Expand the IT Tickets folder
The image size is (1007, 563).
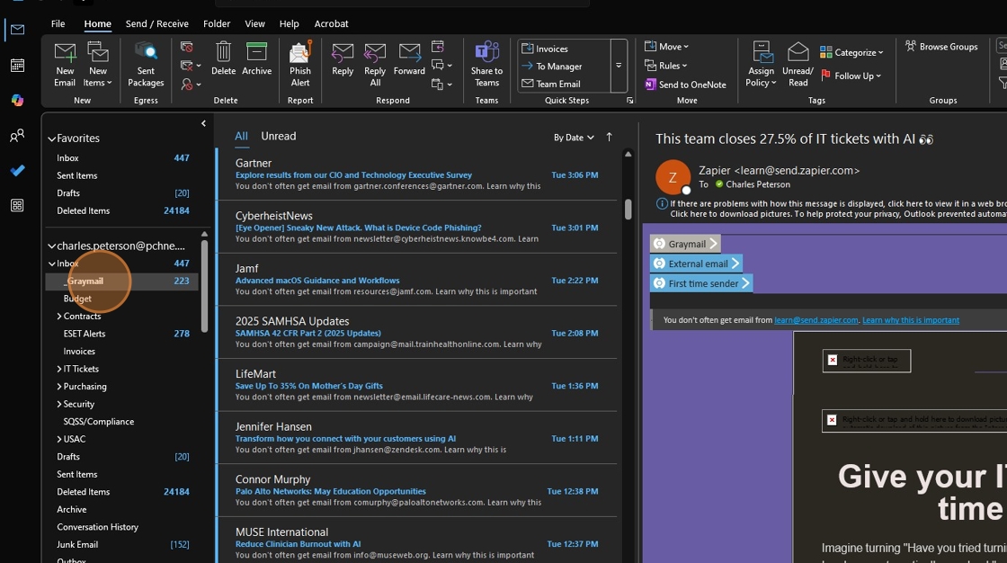pyautogui.click(x=59, y=369)
